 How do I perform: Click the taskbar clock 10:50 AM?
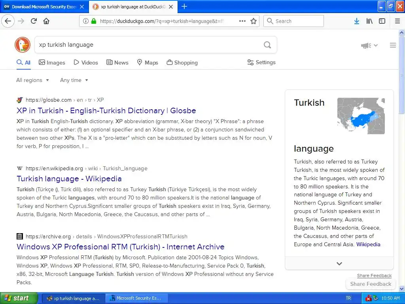[390, 298]
